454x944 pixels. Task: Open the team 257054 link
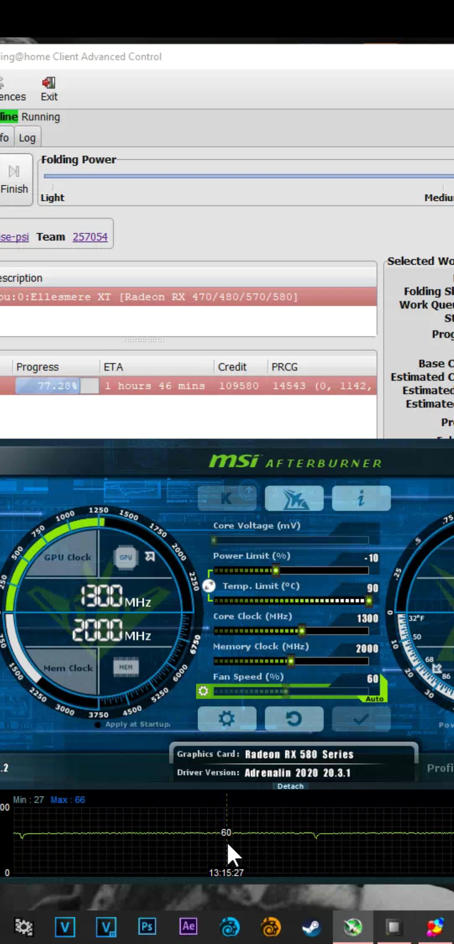(x=90, y=237)
